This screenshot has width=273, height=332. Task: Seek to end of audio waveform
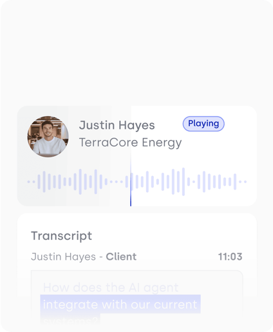click(x=245, y=182)
